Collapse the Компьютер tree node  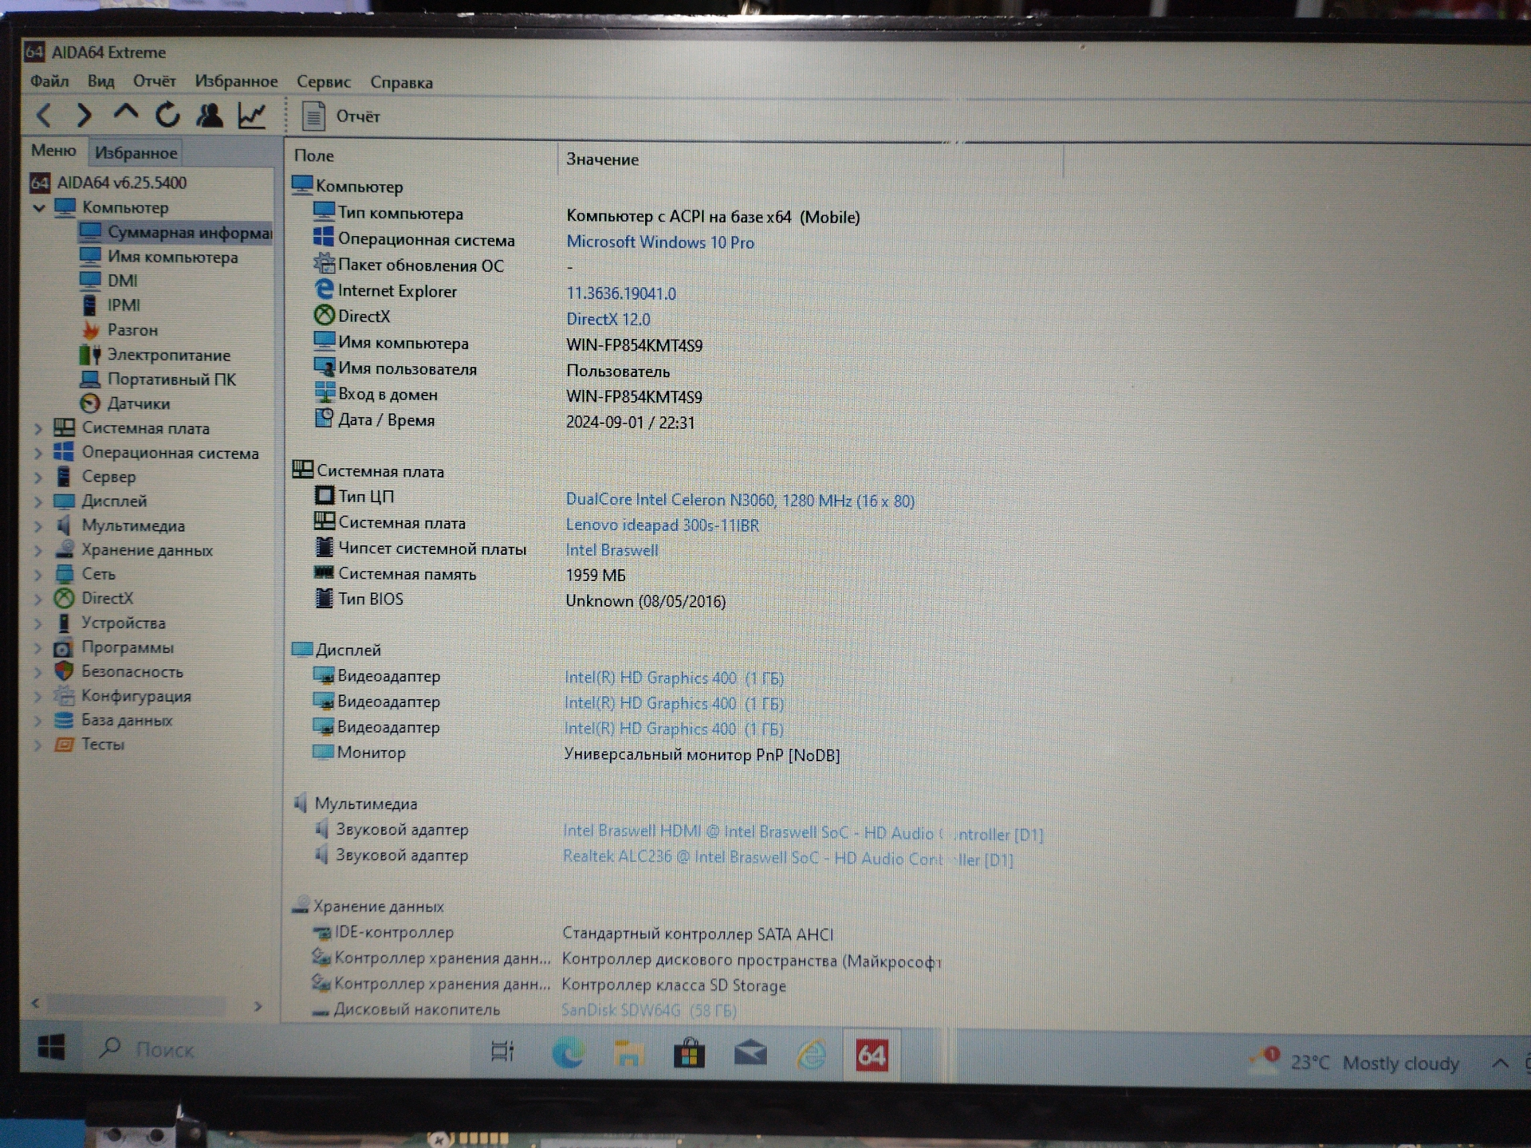pos(39,207)
